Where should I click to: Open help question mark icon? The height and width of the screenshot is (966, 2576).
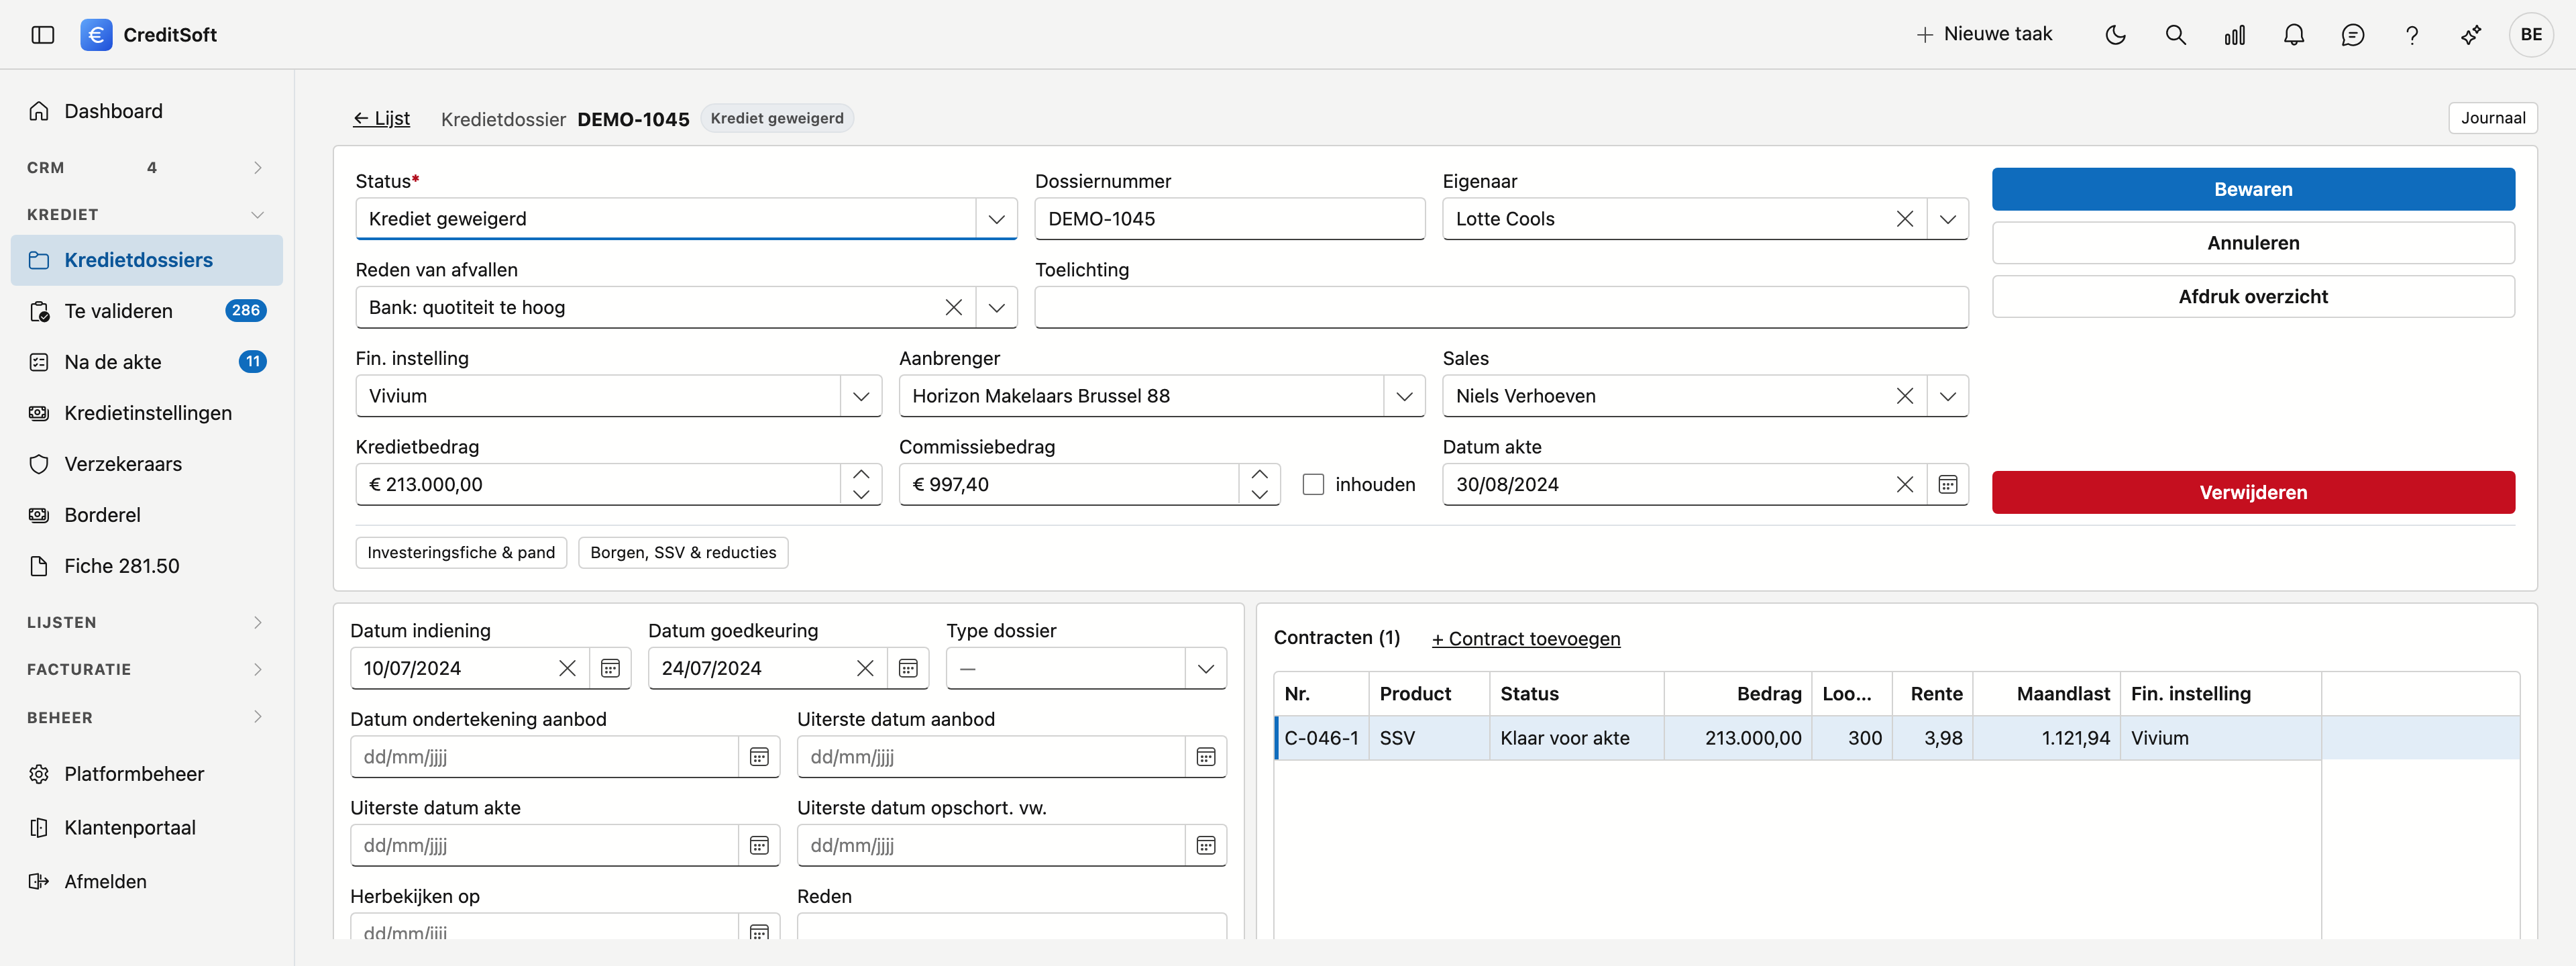(x=2412, y=35)
